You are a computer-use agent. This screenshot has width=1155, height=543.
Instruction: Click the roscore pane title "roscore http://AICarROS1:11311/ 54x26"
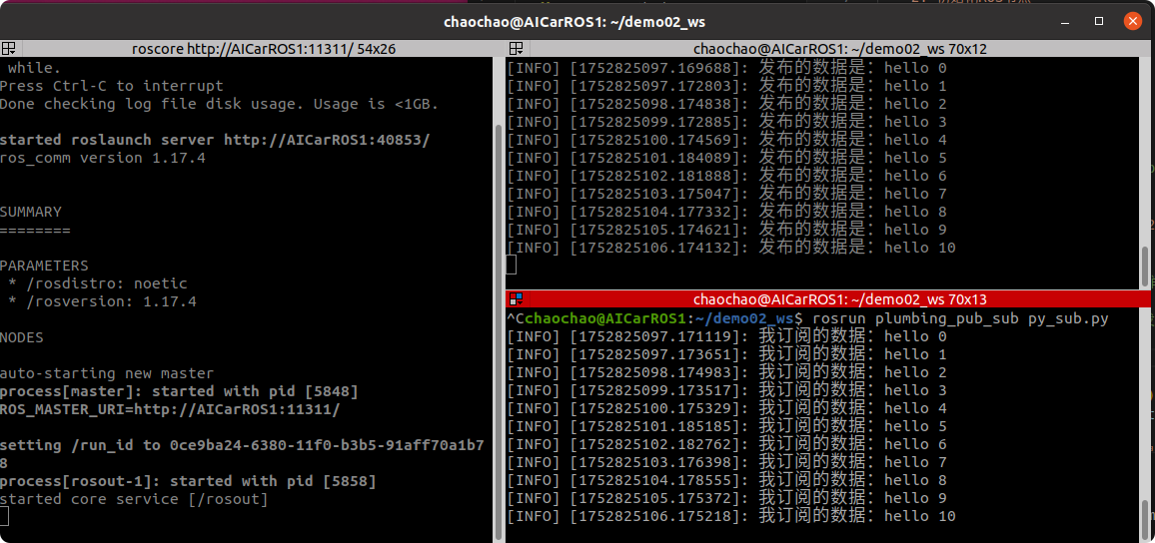(x=264, y=49)
